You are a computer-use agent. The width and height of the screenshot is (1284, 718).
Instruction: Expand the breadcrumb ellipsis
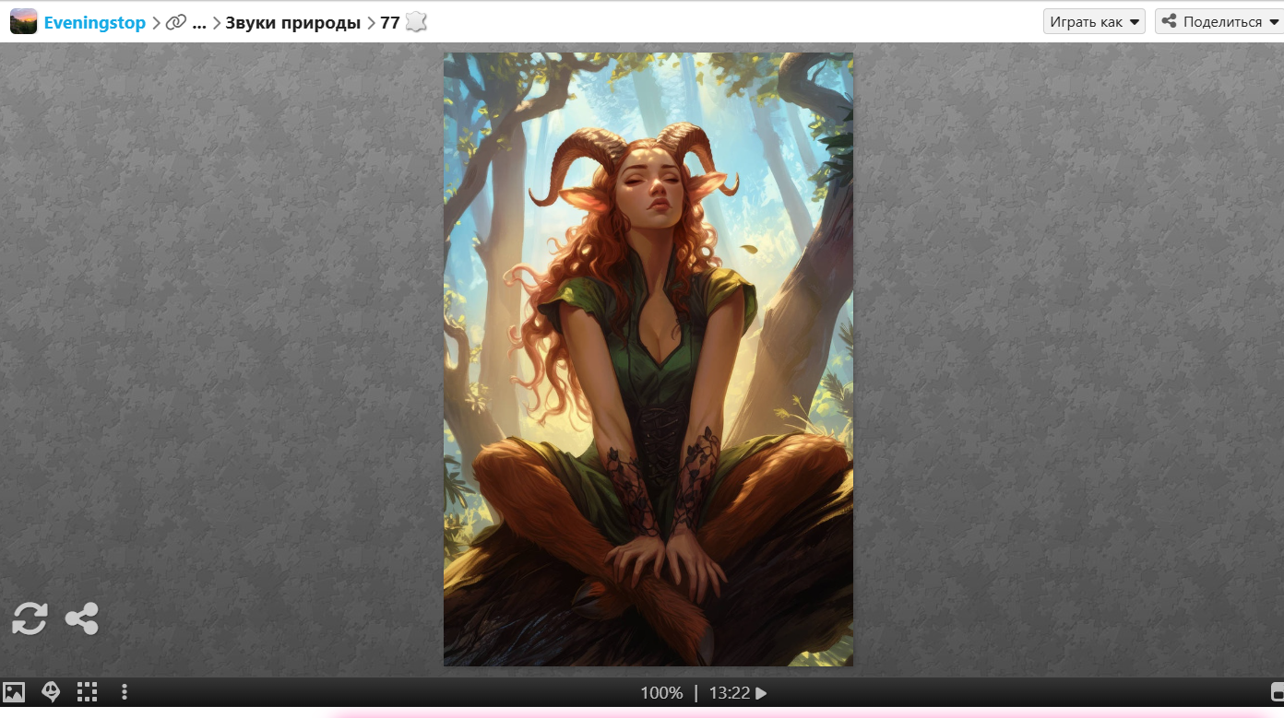click(x=198, y=23)
